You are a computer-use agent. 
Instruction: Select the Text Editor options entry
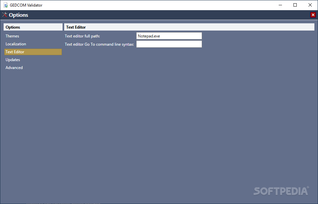coord(33,52)
